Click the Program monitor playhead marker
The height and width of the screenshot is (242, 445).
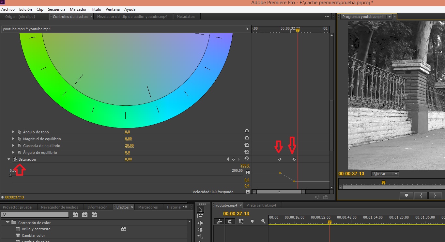383,182
